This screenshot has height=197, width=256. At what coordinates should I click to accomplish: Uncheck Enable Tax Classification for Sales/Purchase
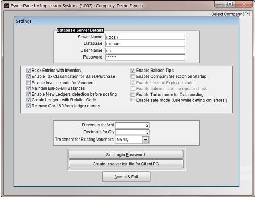(28, 76)
